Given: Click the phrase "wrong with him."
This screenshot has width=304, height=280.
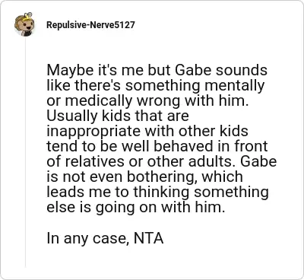Looking at the screenshot, I should [192, 101].
